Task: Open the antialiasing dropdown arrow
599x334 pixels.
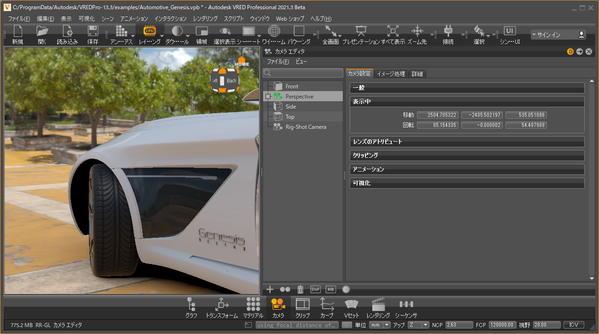Action: coord(133,36)
